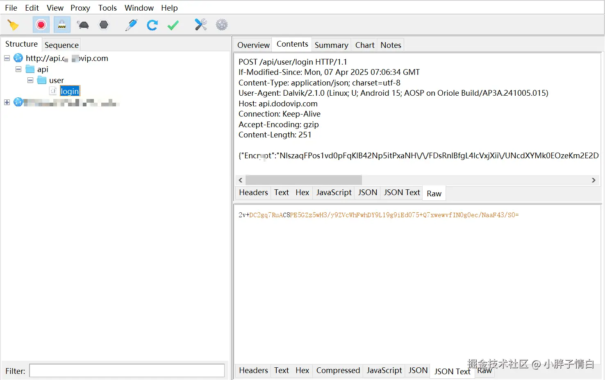Open the Window menu
Screen dimensions: 605x380
tap(139, 8)
